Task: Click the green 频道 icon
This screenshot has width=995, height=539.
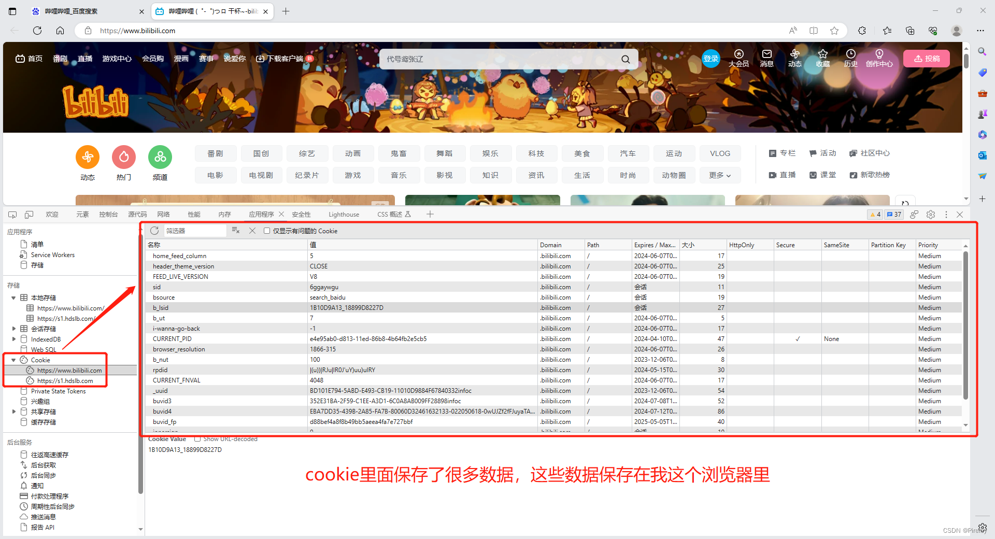Action: [160, 157]
